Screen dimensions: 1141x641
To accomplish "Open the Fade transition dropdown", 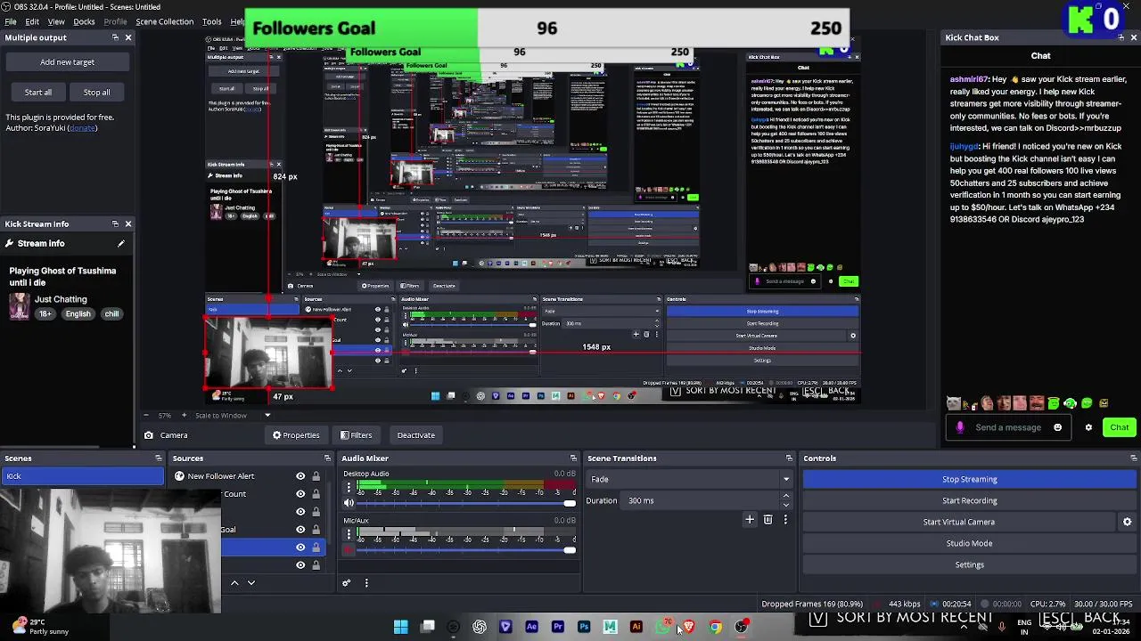I will (690, 479).
